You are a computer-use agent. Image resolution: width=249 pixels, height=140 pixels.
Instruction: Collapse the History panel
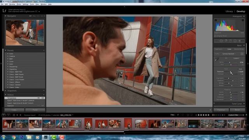[5, 95]
